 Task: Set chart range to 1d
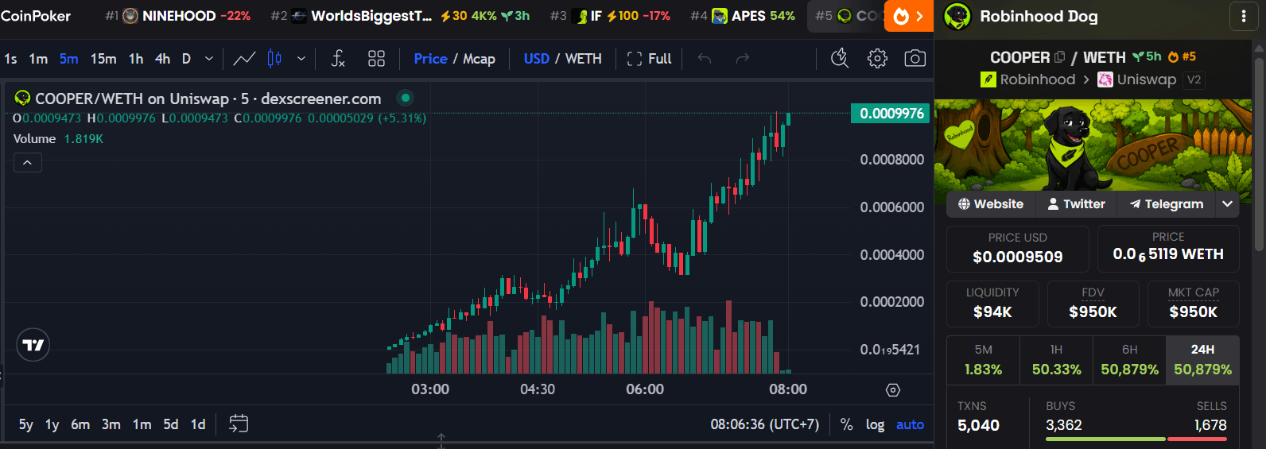pos(198,424)
